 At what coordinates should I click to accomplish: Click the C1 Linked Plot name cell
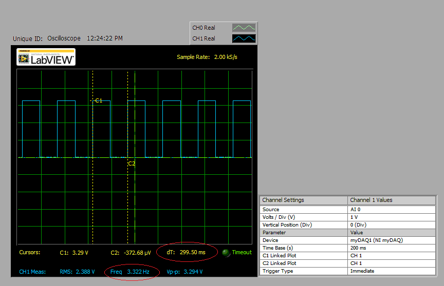tap(304, 256)
